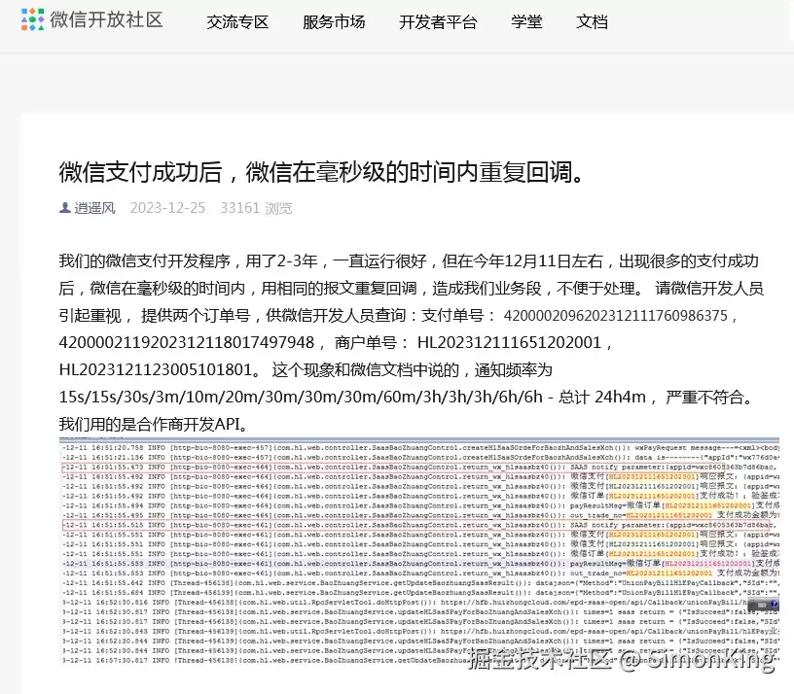Click payment order number 4200002119202312118017497948
This screenshot has height=694, width=794.
(x=187, y=342)
